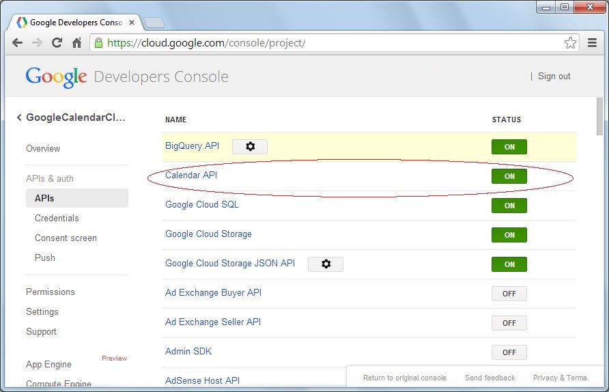Select APIs & auth section in sidebar
This screenshot has height=392, width=609.
click(x=50, y=178)
